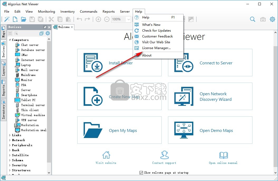Switch to the Layers side tab
This screenshot has width=278, height=181.
point(3,69)
